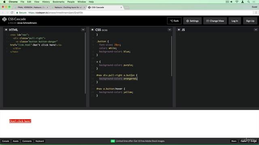Click the Adobe Stock ad link
Viewport: 259px width, 145px height.
140,141
